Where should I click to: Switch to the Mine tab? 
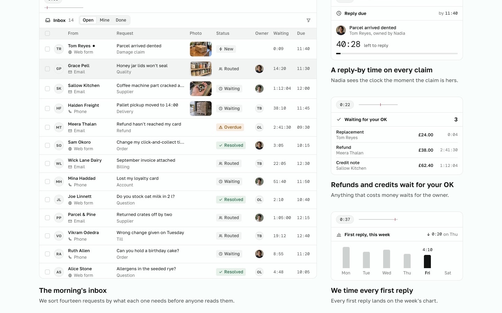point(105,20)
